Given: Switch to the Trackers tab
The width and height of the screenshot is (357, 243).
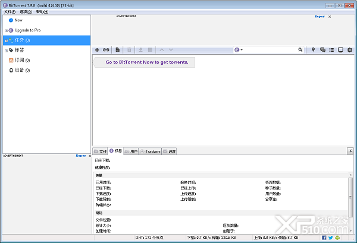Looking at the screenshot, I should click(151, 152).
